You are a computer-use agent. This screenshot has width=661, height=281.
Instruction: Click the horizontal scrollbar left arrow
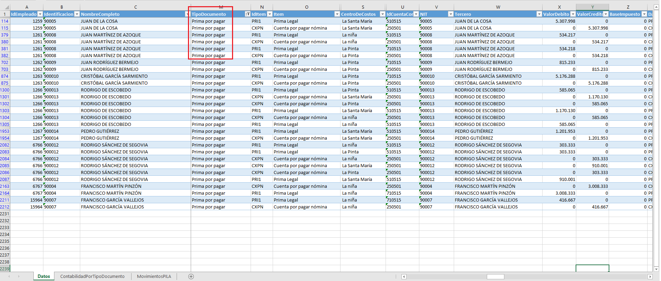pos(404,277)
